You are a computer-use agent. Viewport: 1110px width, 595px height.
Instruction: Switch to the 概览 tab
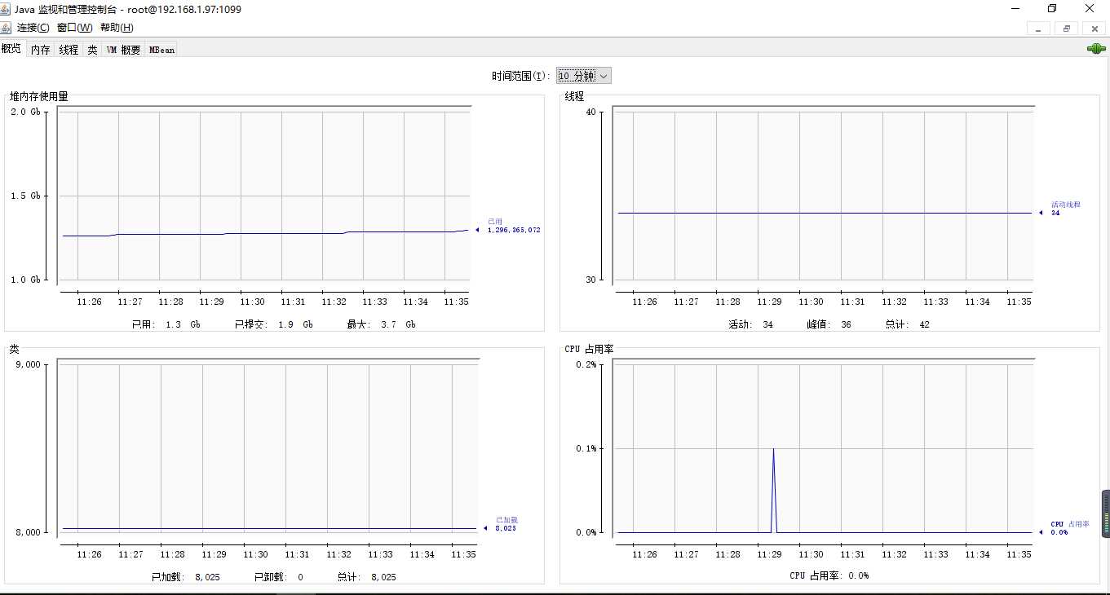coord(12,49)
